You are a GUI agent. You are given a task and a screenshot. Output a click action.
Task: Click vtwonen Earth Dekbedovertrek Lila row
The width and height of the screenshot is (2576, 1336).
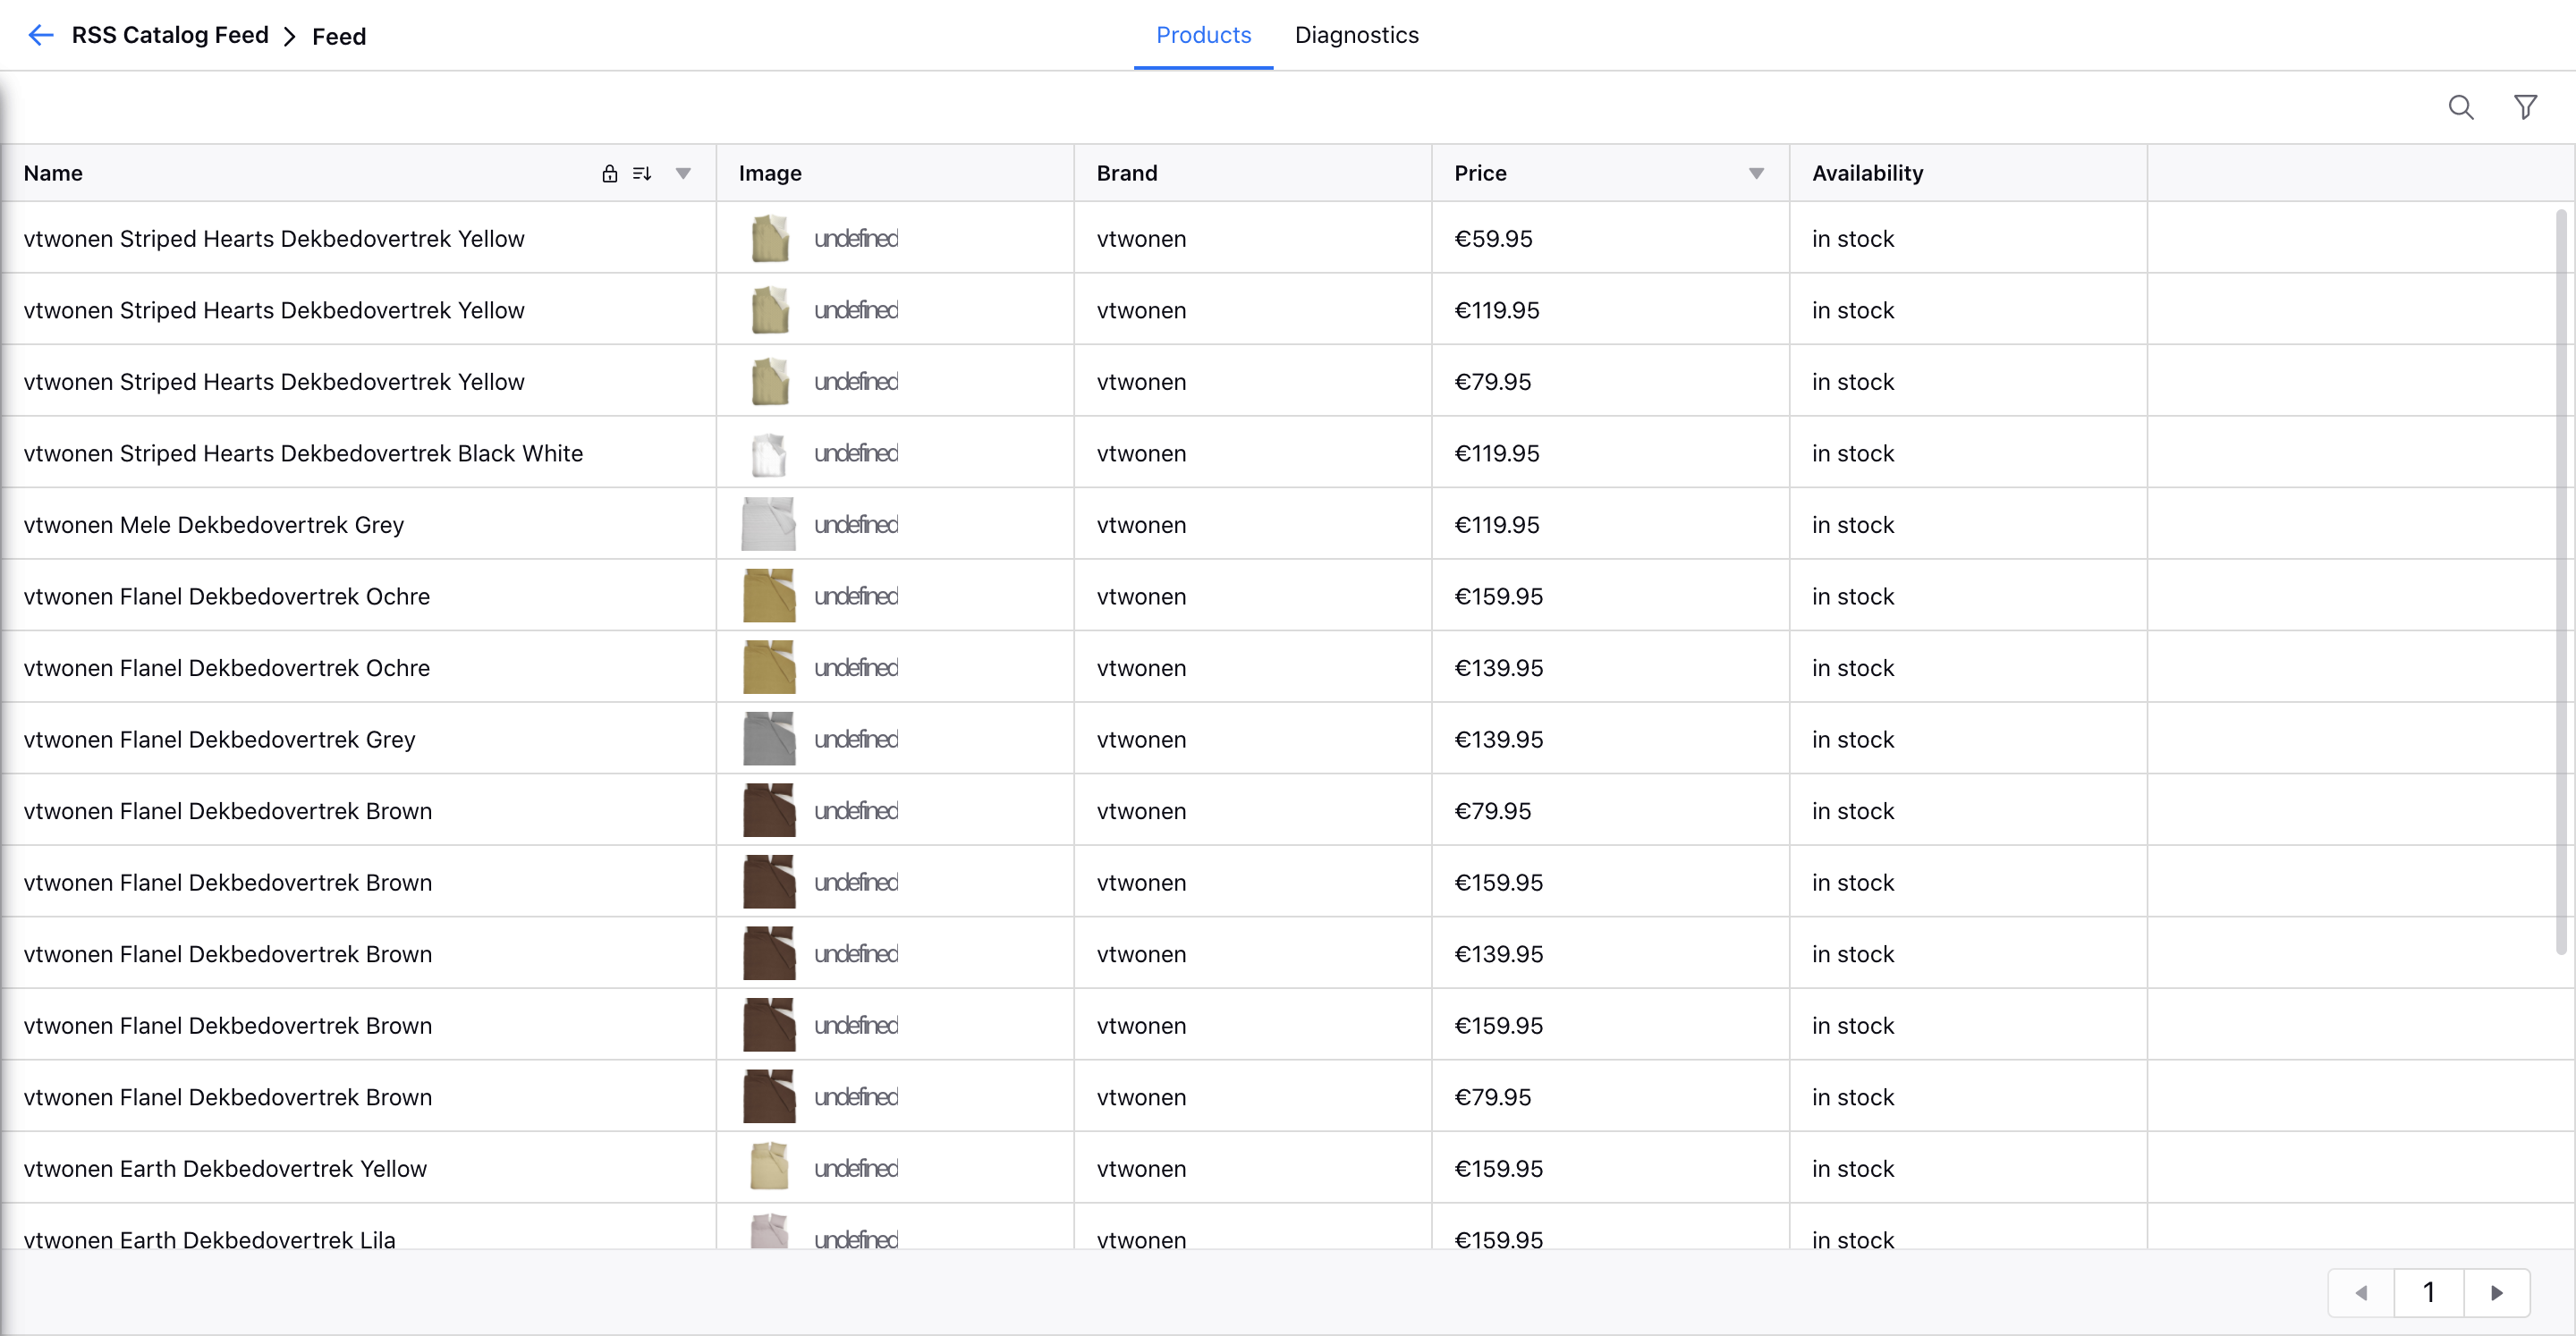click(1286, 1240)
